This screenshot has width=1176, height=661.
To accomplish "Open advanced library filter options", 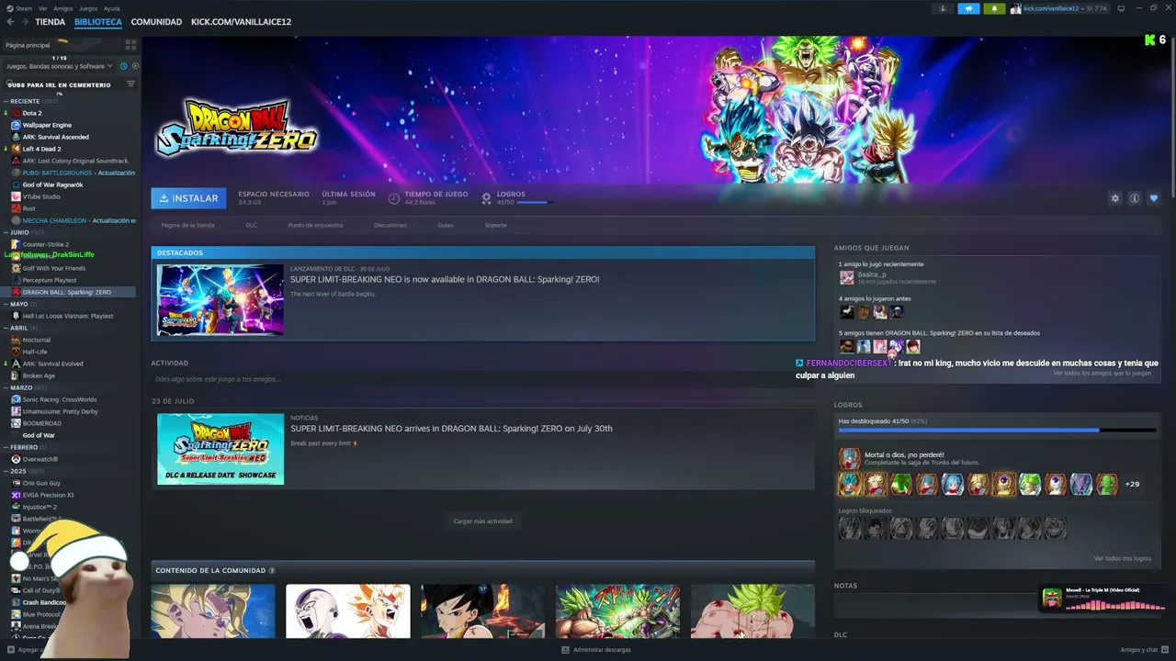I will pyautogui.click(x=130, y=84).
